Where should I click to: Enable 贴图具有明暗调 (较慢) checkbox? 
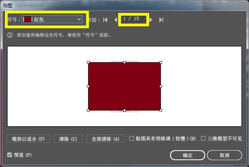pos(132,138)
